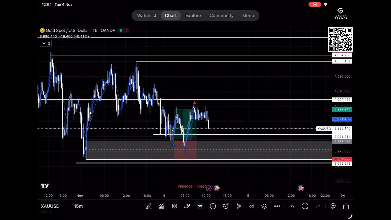Click the Gold Spot / U.S. Dollar title
The image size is (391, 220).
point(81,31)
